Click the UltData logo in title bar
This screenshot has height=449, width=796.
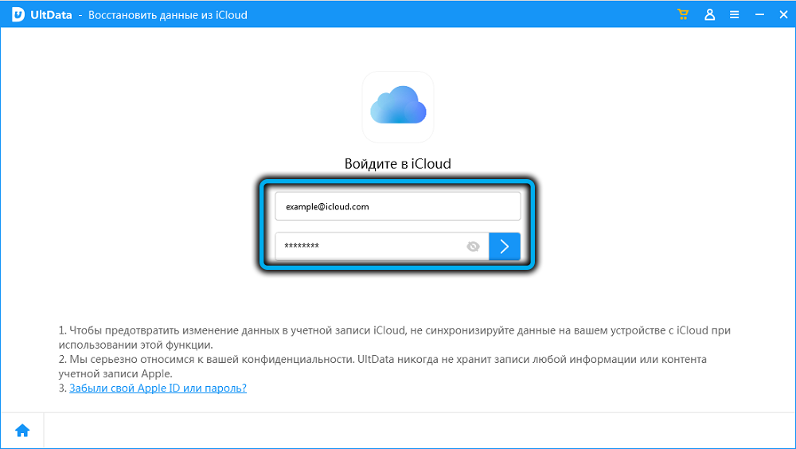(x=18, y=15)
